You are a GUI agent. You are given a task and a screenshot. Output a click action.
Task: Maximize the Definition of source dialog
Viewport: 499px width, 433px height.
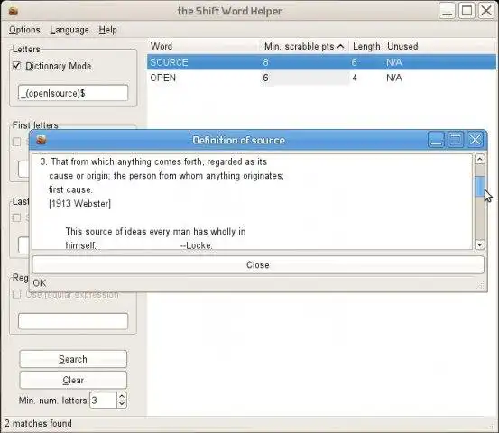click(x=456, y=140)
